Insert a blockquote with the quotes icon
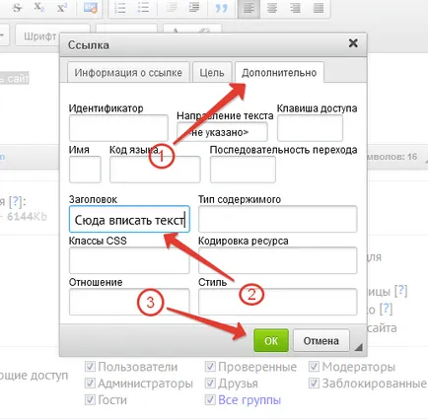Viewport: 428px width, 420px height. [221, 7]
